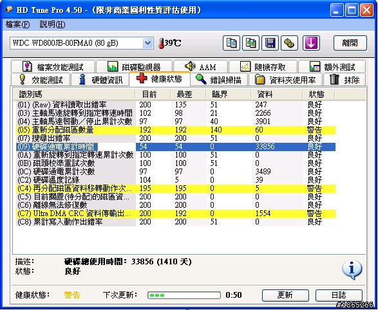Switch to the 抹除 tab
378x310 pixels.
pyautogui.click(x=345, y=79)
